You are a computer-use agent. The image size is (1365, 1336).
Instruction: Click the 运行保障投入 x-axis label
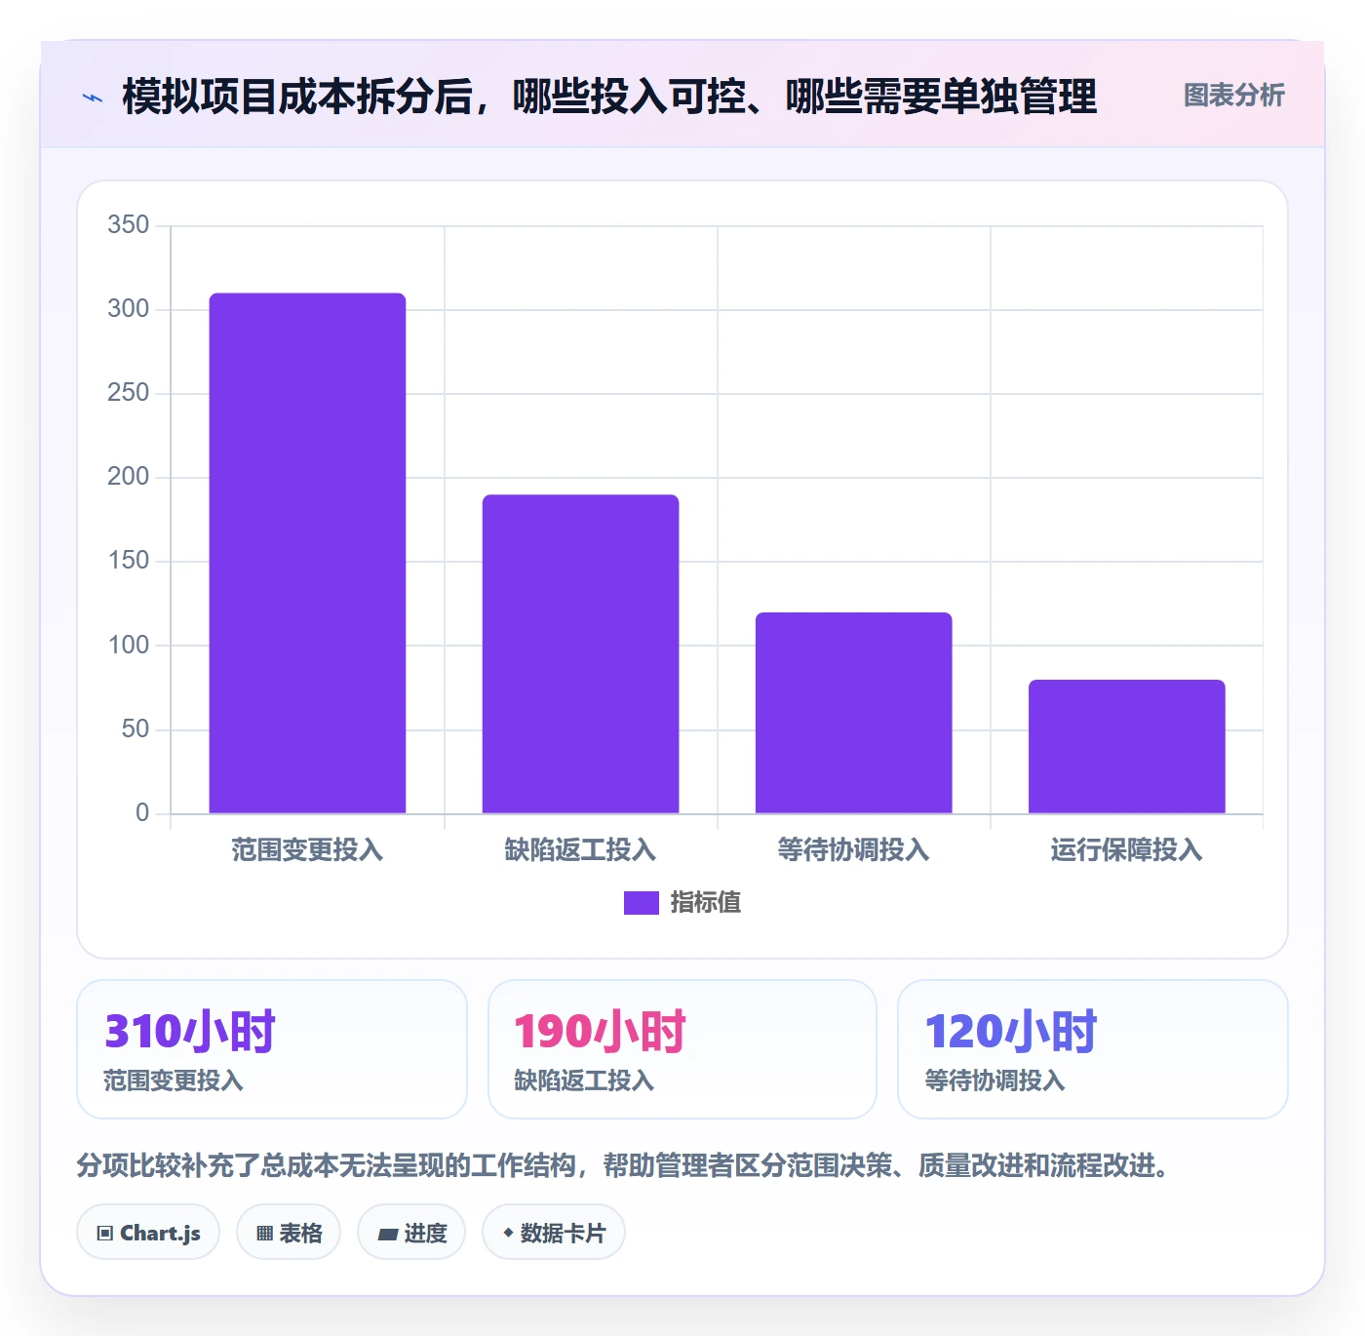pos(1126,850)
